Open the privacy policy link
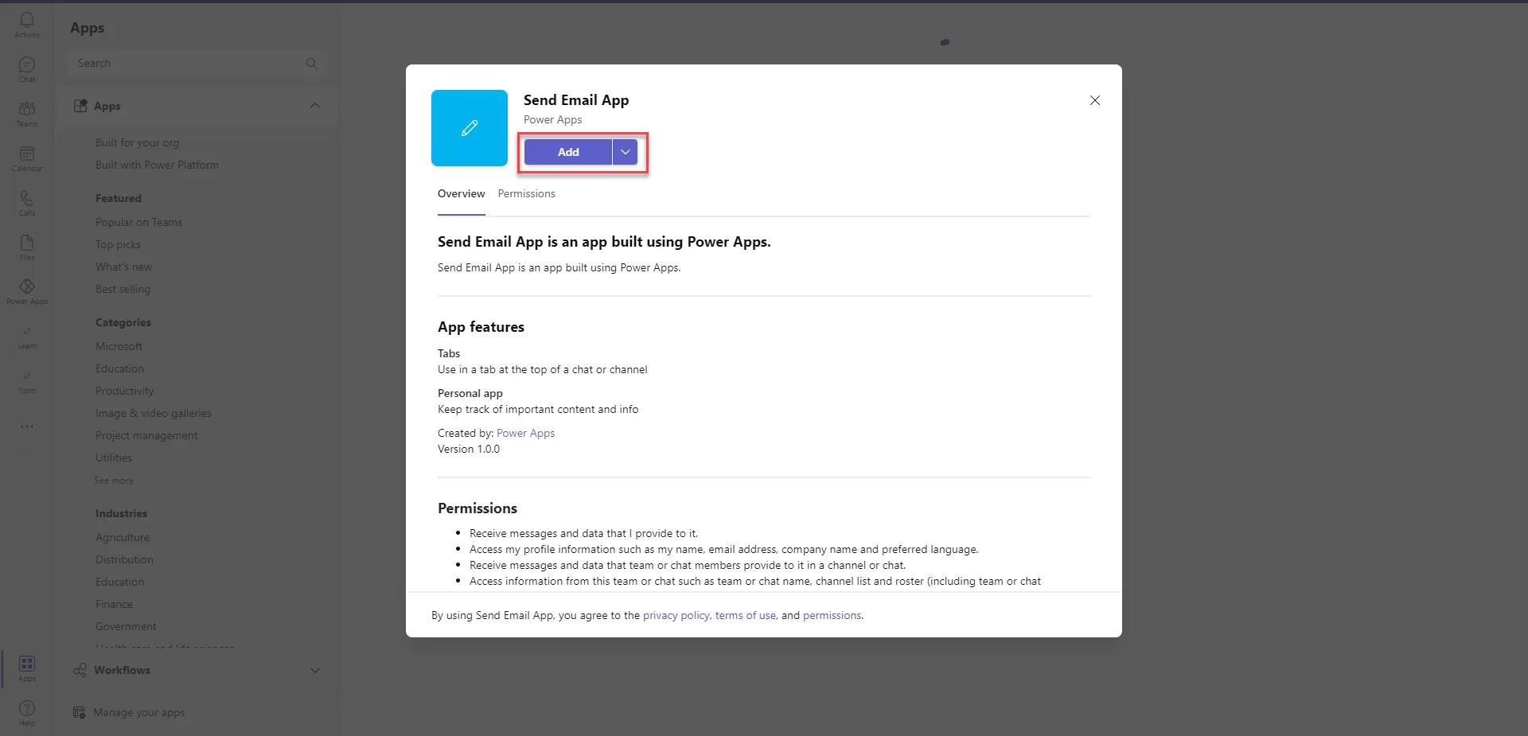The height and width of the screenshot is (736, 1528). (x=676, y=616)
